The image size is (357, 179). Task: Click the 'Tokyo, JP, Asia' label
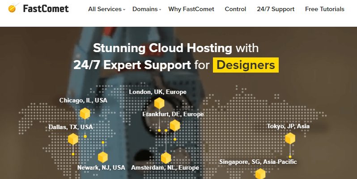[x=288, y=126]
